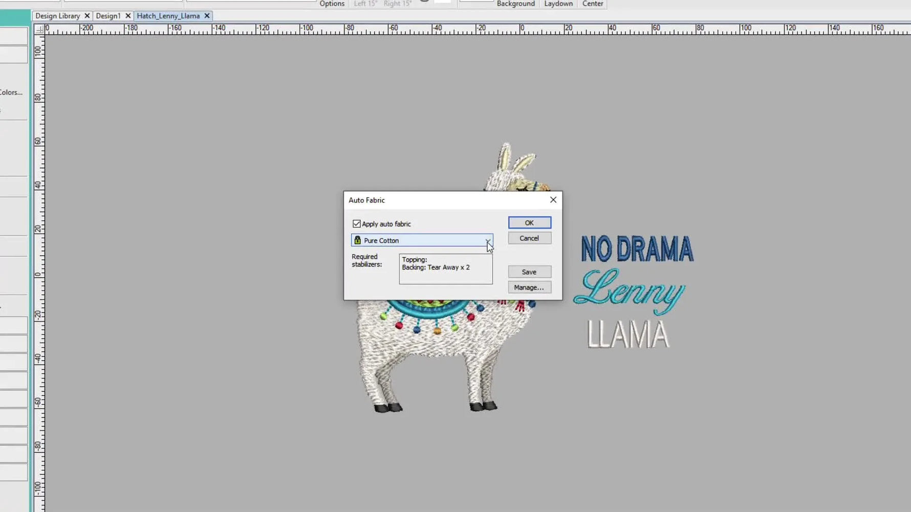Image resolution: width=911 pixels, height=512 pixels.
Task: Open the Pure Cotton fabric dropdown
Action: (x=488, y=240)
